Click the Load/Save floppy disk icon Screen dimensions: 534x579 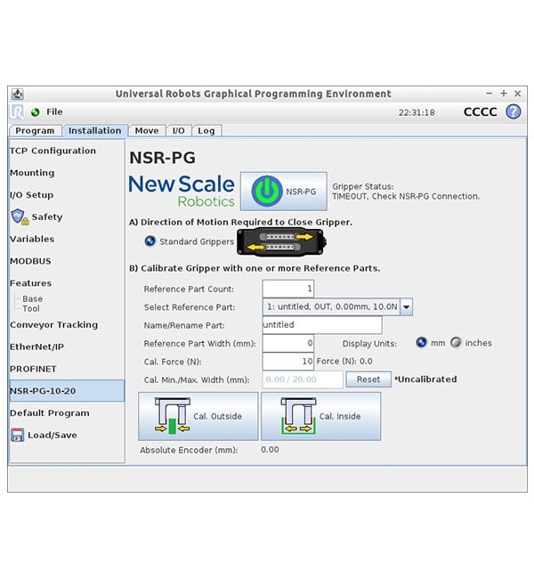click(17, 435)
